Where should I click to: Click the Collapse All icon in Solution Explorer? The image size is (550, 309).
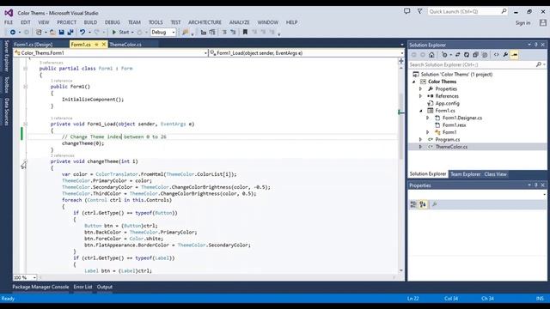click(475, 55)
